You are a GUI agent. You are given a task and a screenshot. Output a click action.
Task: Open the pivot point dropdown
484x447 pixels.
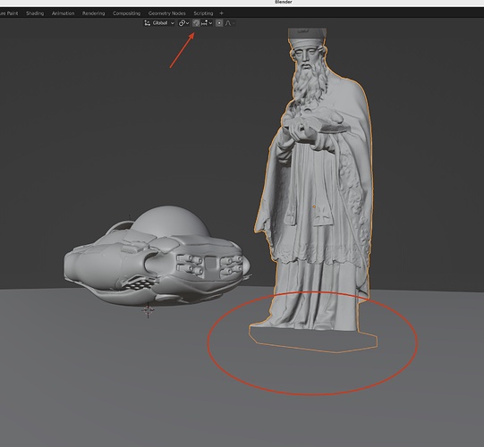[x=184, y=23]
